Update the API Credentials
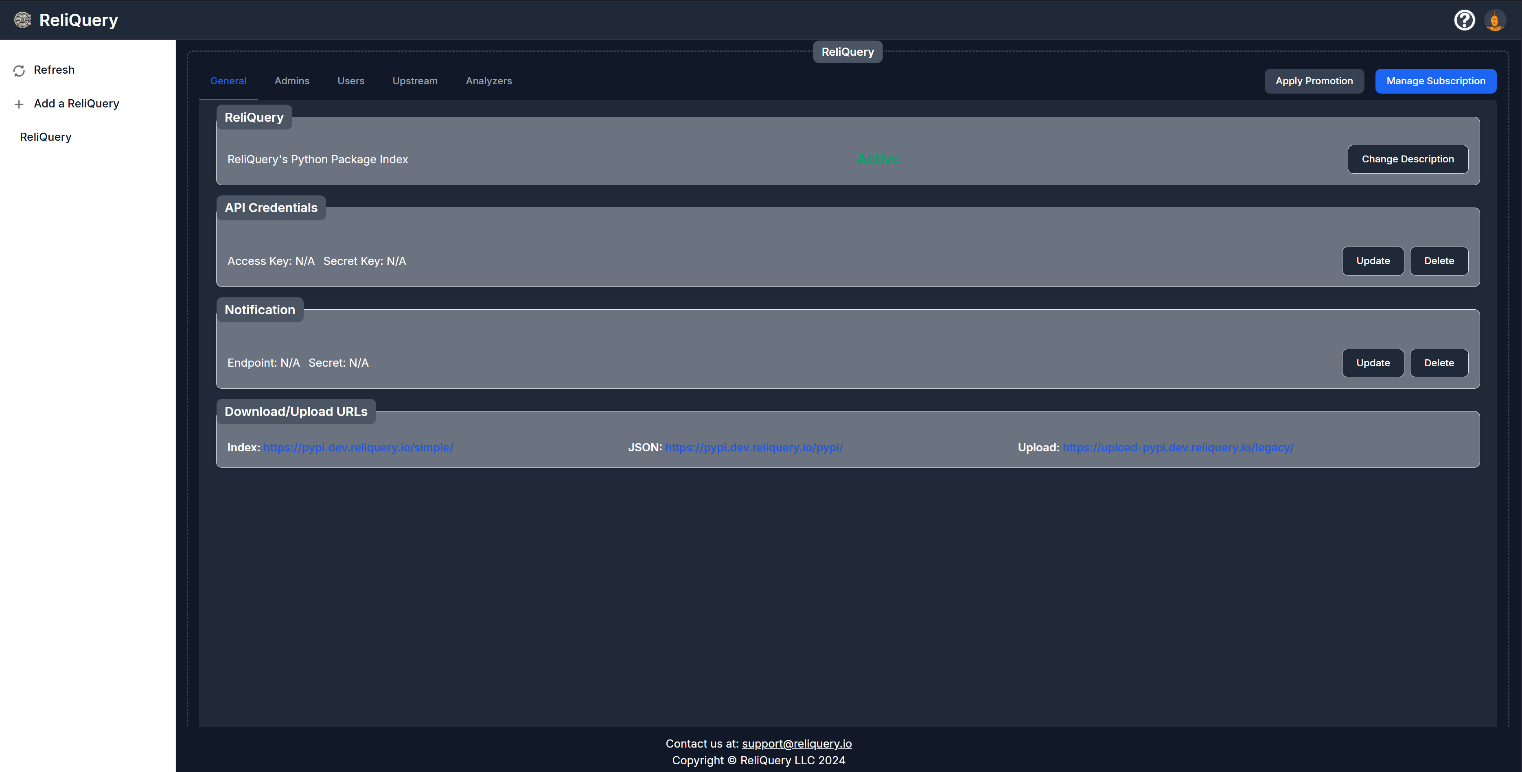The width and height of the screenshot is (1522, 772). [x=1373, y=261]
